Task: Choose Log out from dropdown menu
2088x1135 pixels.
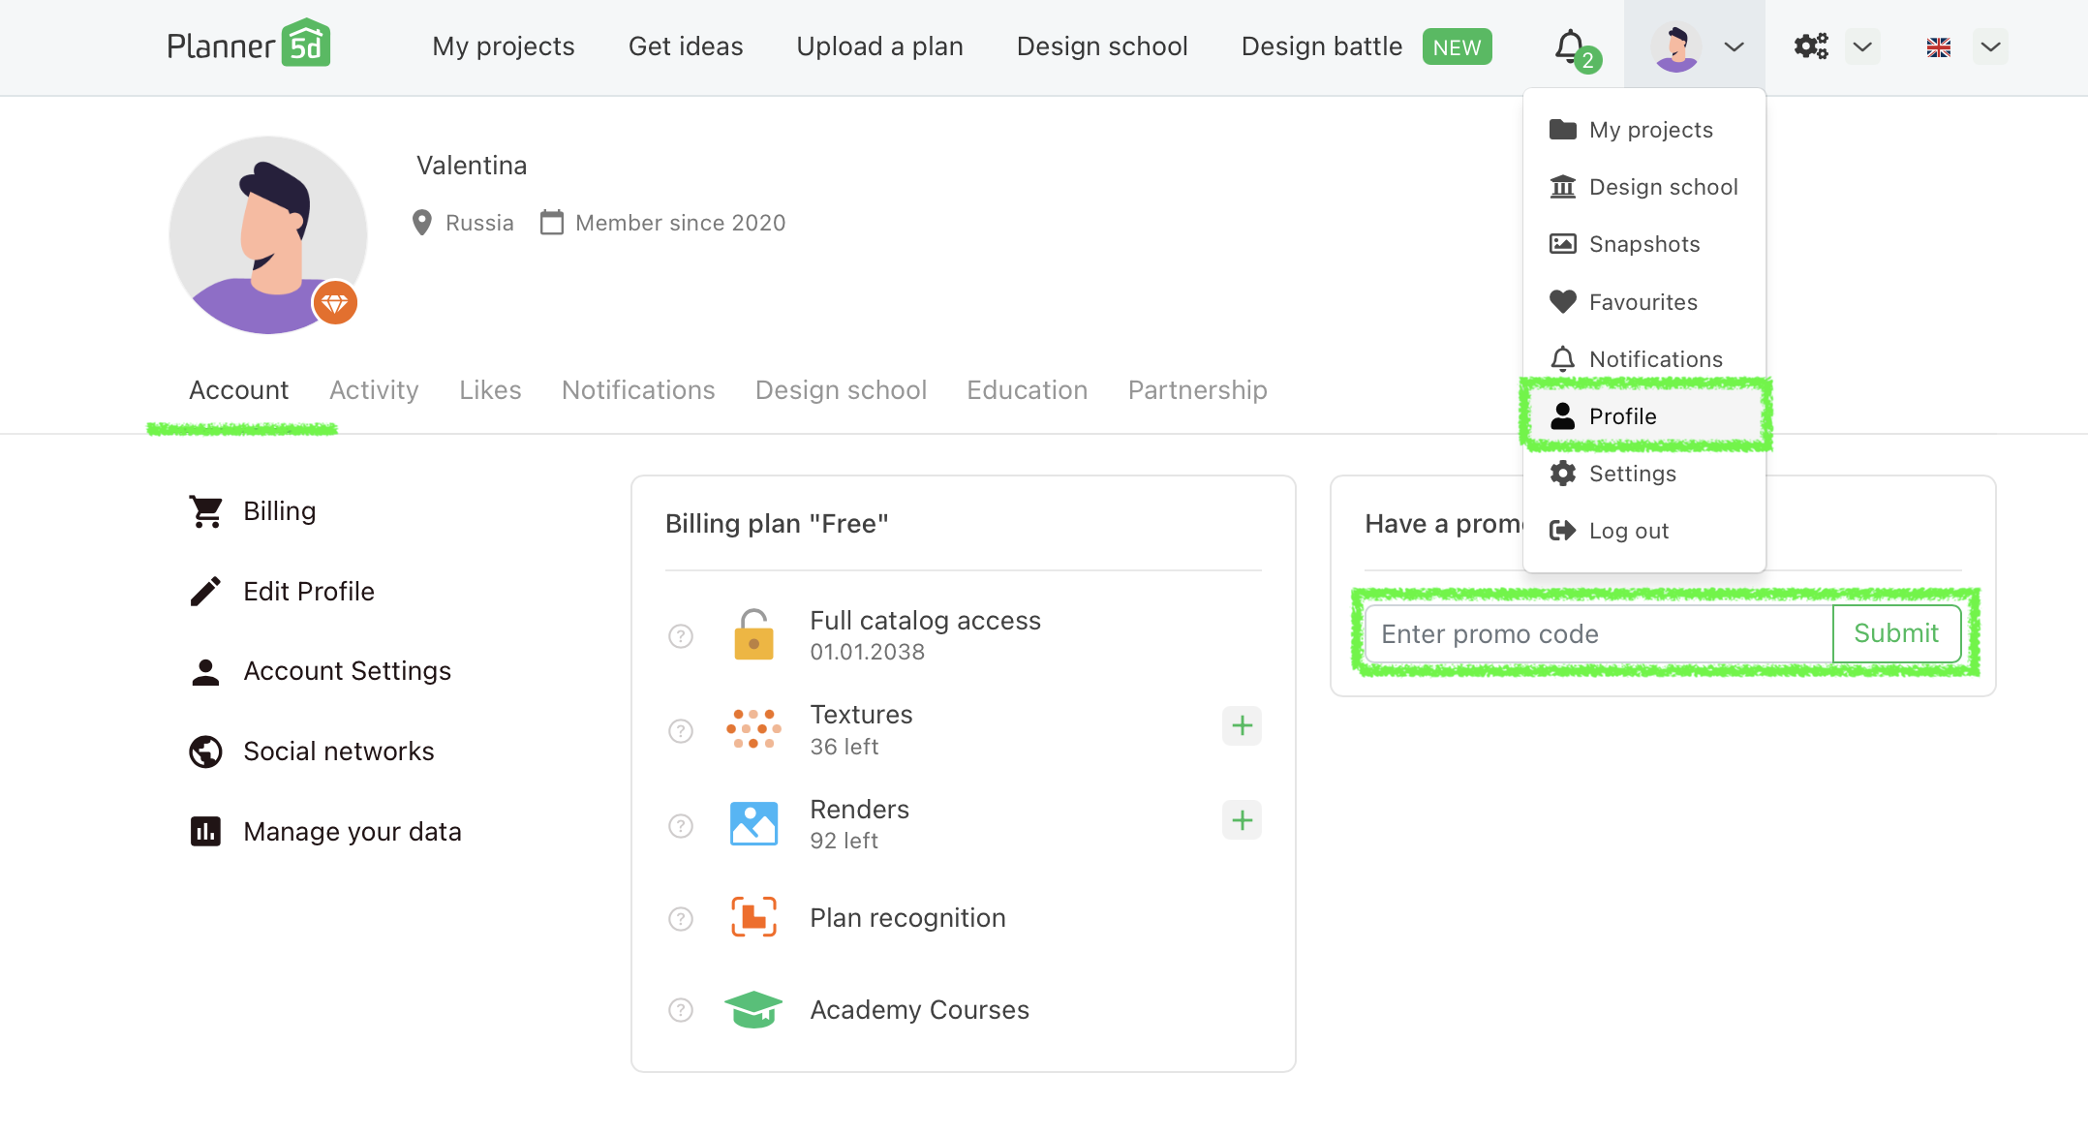Action: (x=1628, y=531)
